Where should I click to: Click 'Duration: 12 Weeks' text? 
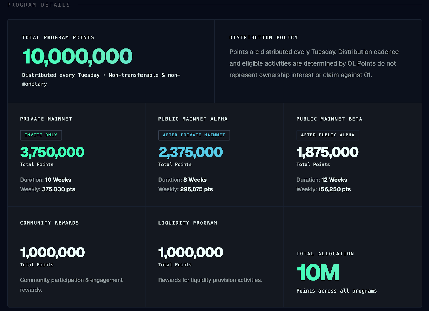point(322,180)
